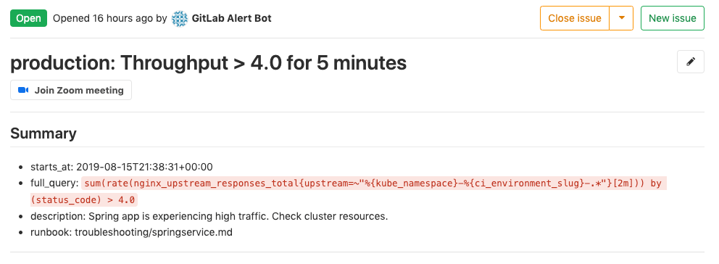Image resolution: width=719 pixels, height=264 pixels.
Task: Select the full_query code block first line
Action: [x=373, y=183]
